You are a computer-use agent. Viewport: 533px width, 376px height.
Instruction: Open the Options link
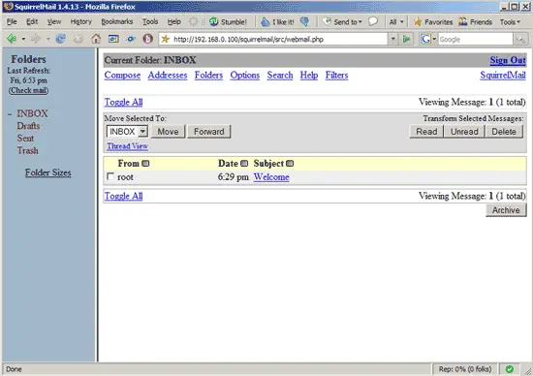[x=245, y=76]
